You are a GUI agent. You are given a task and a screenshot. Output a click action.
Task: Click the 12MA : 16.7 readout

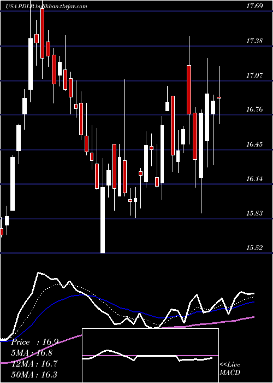click(x=34, y=364)
